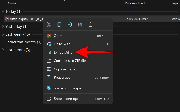
Task: Click the Open with icon
Action: tap(49, 44)
